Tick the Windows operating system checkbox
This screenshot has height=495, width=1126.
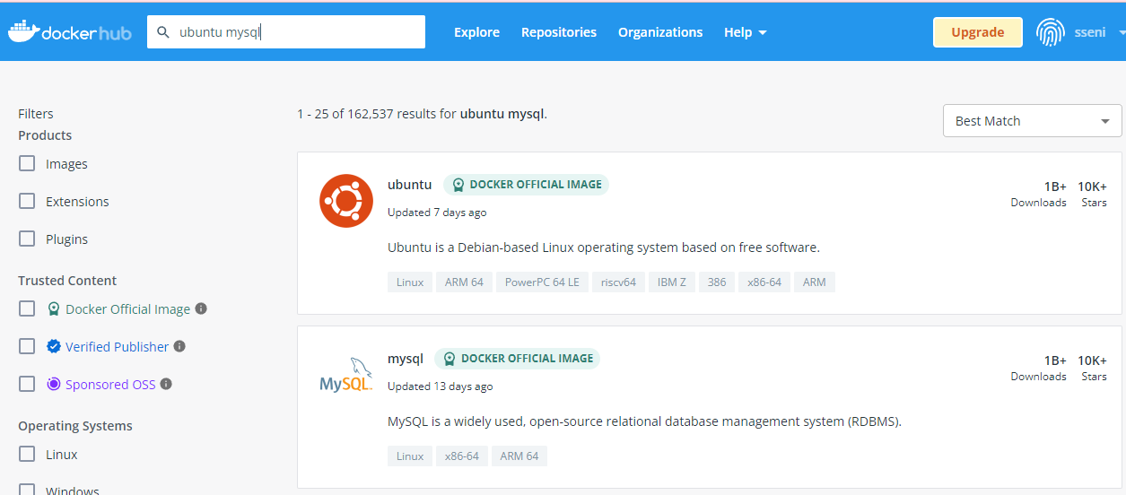click(27, 490)
